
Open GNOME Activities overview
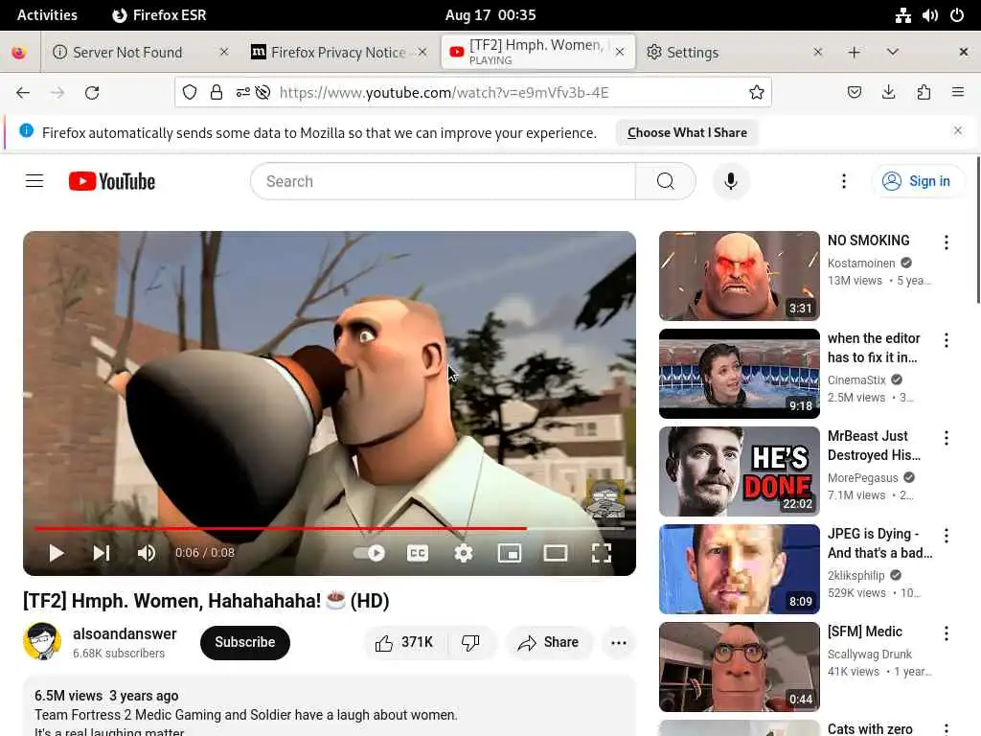click(47, 15)
